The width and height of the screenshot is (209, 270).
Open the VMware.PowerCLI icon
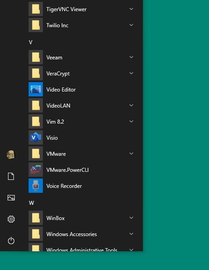coord(36,170)
